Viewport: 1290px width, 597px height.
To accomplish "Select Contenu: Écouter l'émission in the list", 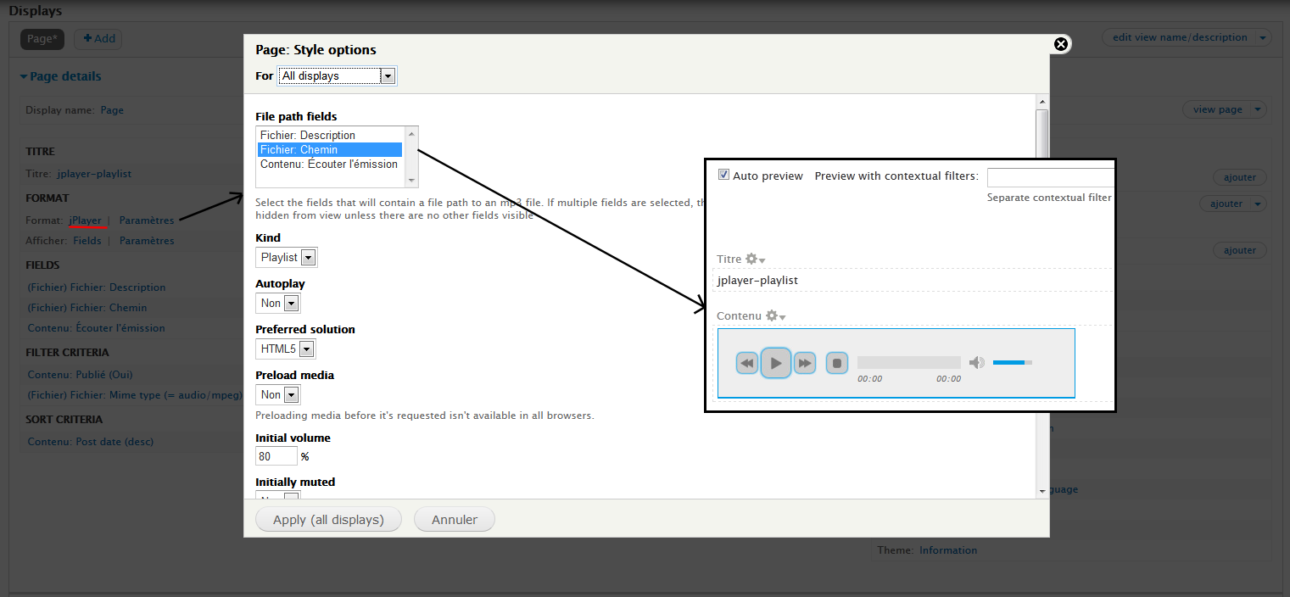I will pyautogui.click(x=329, y=165).
